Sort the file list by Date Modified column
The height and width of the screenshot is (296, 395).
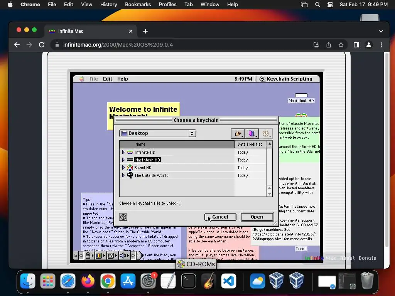[250, 144]
